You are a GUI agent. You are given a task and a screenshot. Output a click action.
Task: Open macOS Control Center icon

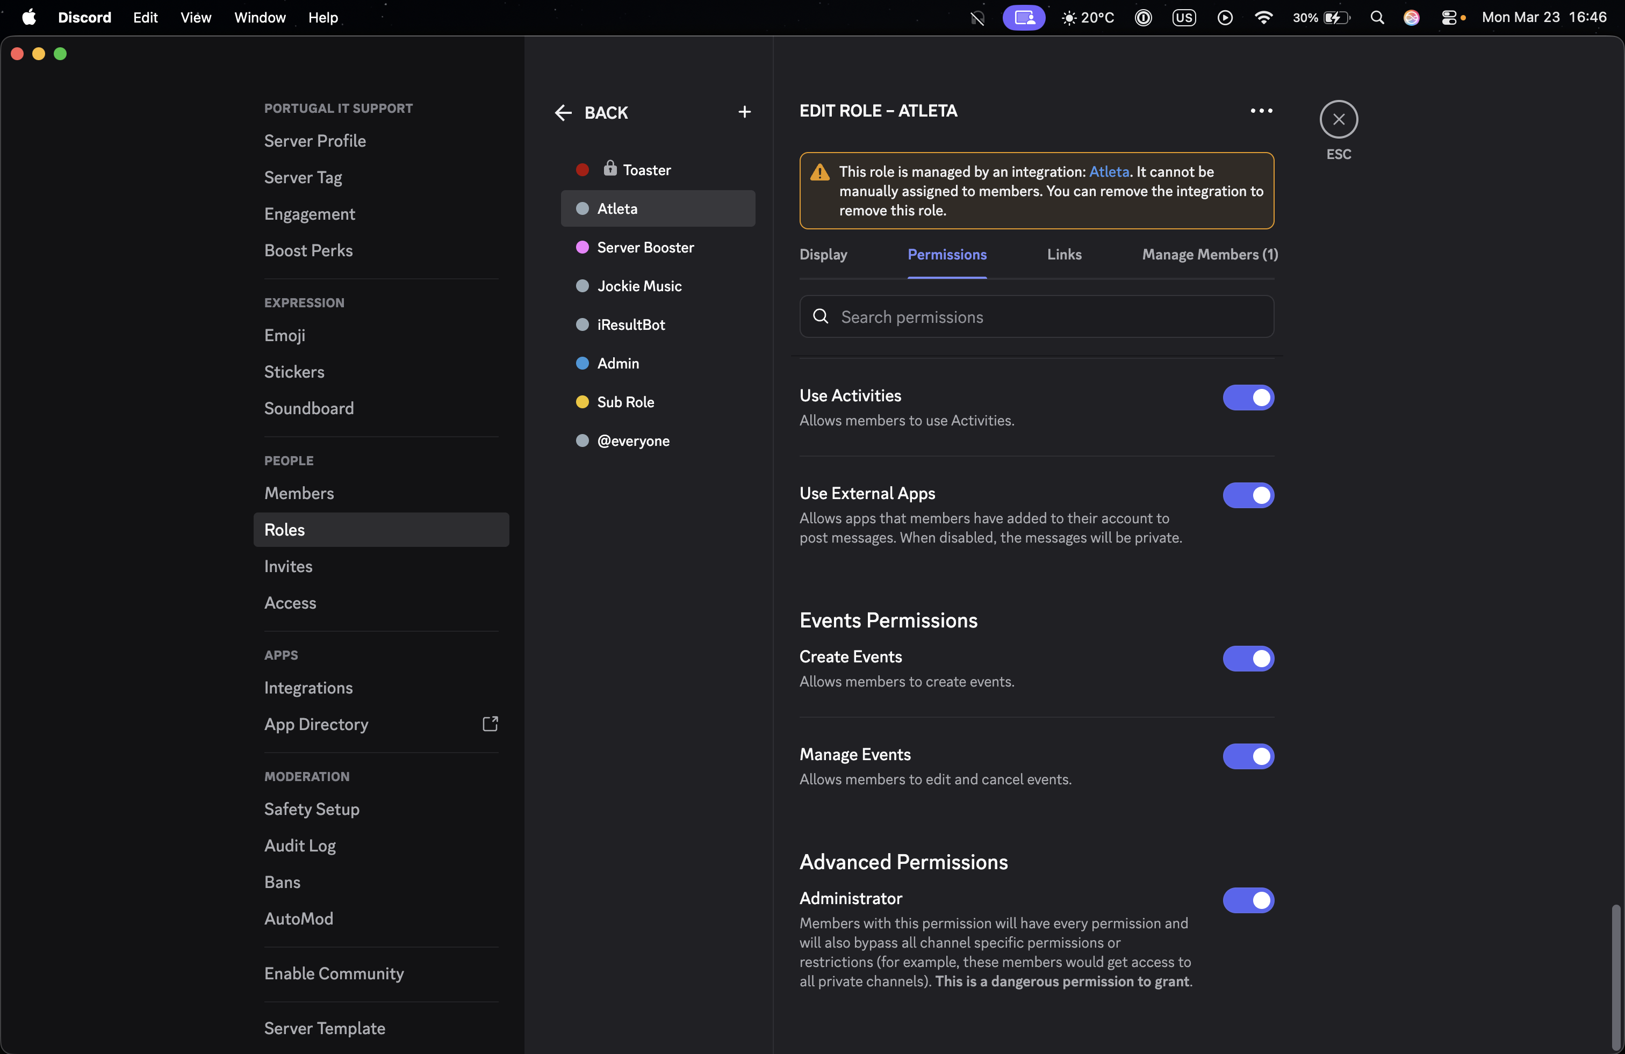click(x=1448, y=18)
